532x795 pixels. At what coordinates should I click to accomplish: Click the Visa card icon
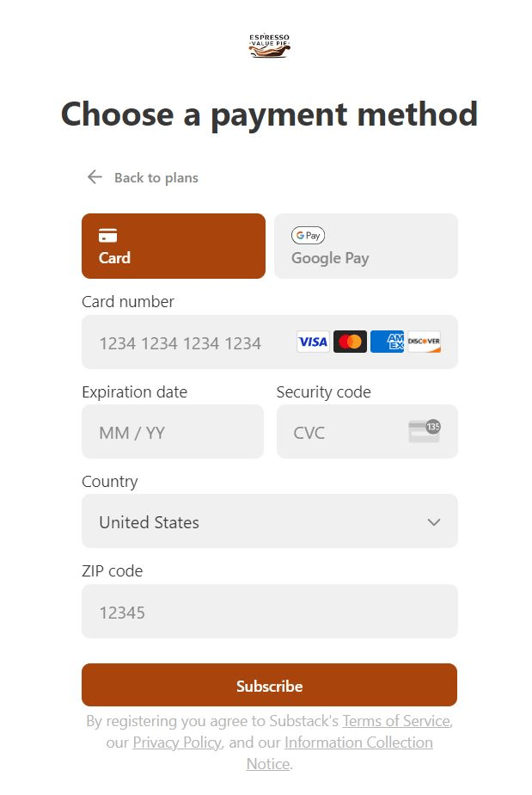[x=313, y=342]
